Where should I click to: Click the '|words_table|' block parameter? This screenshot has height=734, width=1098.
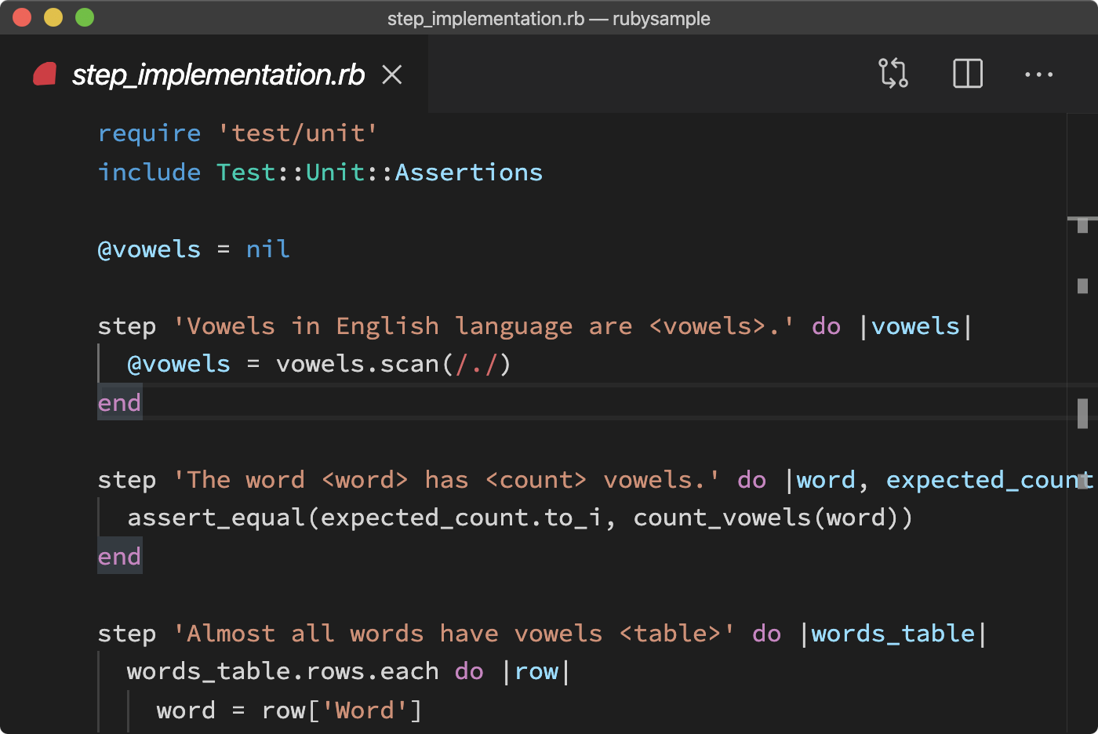tap(893, 634)
